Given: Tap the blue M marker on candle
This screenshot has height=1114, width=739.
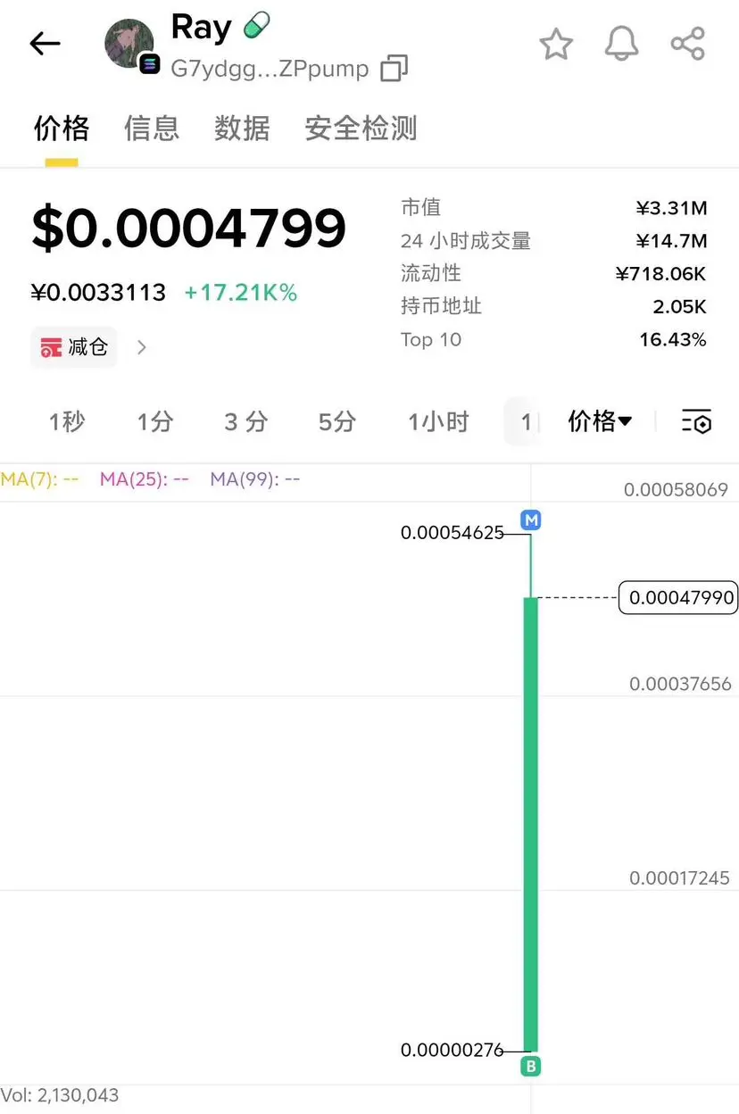Looking at the screenshot, I should point(531,520).
